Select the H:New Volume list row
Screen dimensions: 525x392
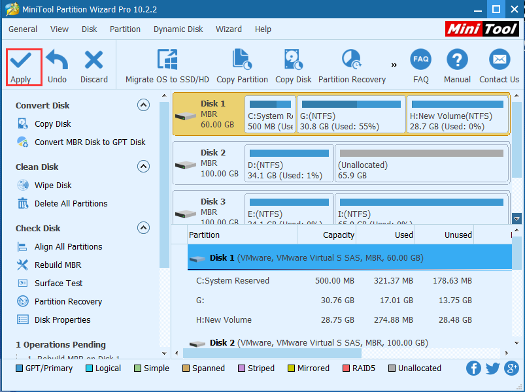point(350,319)
